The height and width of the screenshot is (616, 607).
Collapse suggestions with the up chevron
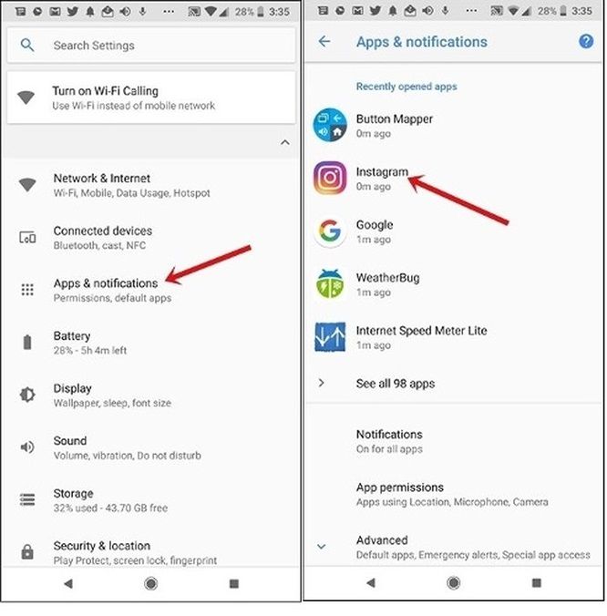[x=285, y=142]
